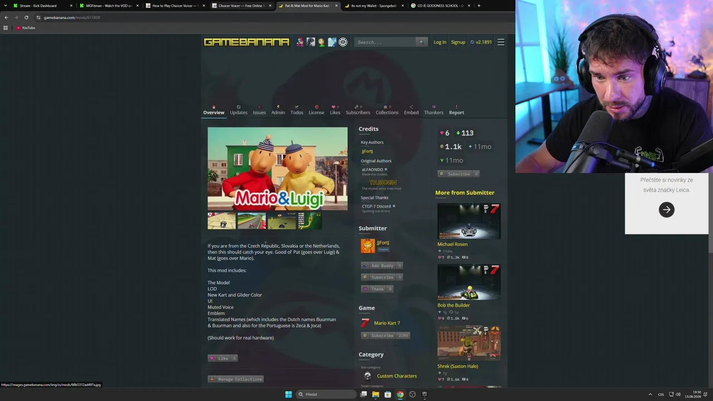Select the second screenshot thumbnail

pos(252,221)
